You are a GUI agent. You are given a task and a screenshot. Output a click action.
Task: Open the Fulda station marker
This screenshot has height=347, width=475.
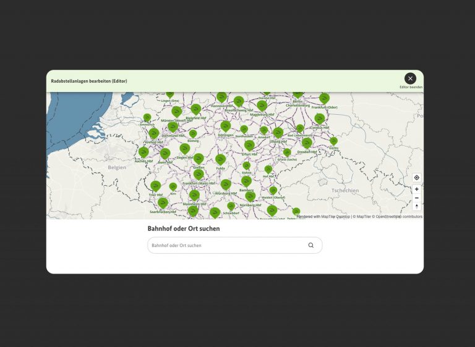[x=220, y=159]
